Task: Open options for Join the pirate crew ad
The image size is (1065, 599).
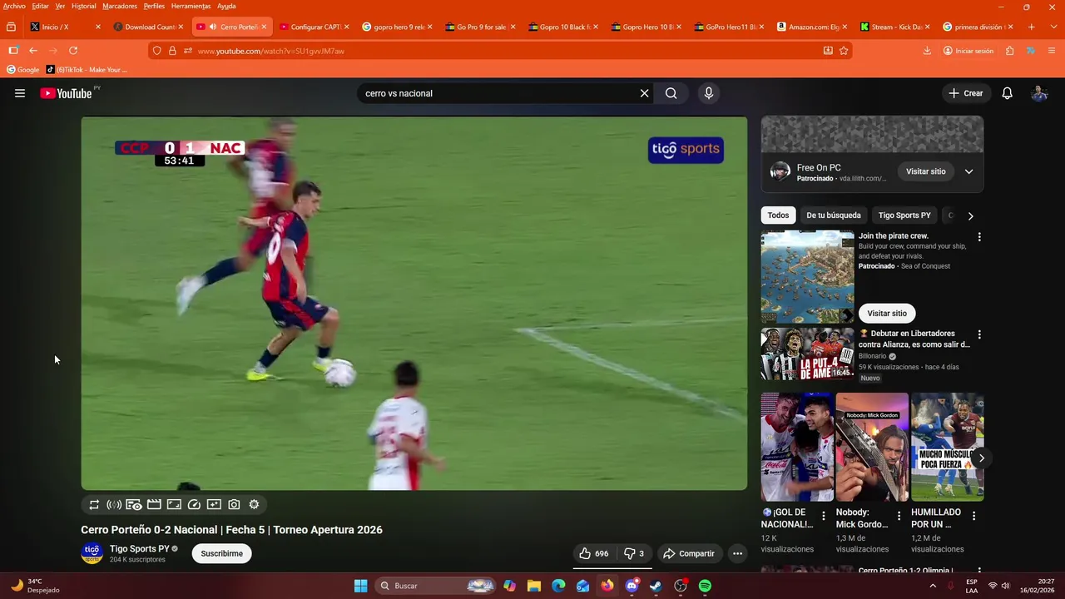Action: coord(979,237)
